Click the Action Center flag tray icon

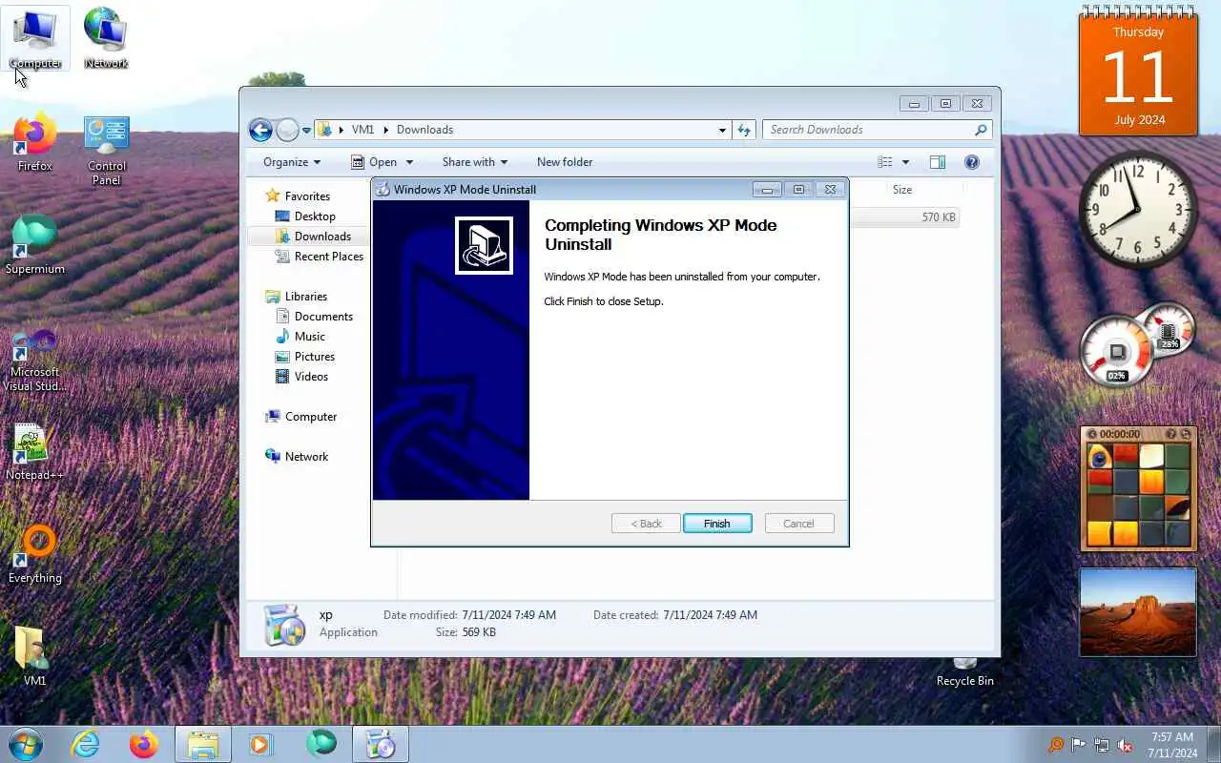pos(1078,745)
